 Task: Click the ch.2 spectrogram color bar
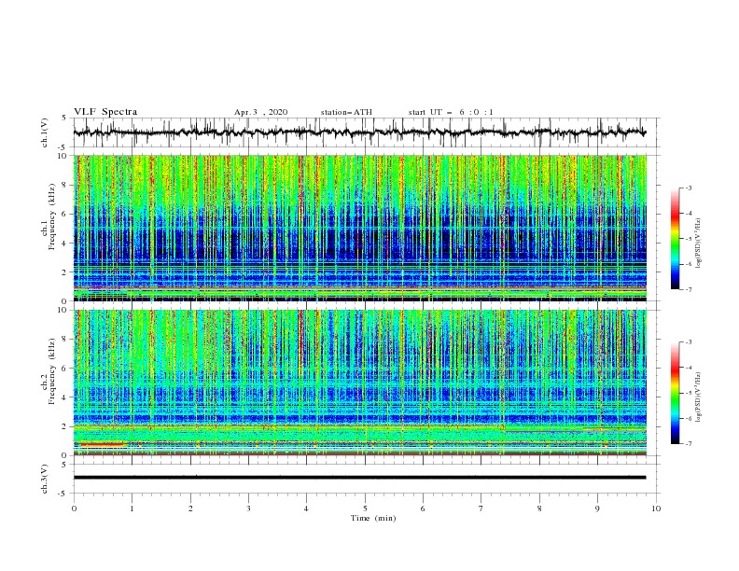(675, 393)
